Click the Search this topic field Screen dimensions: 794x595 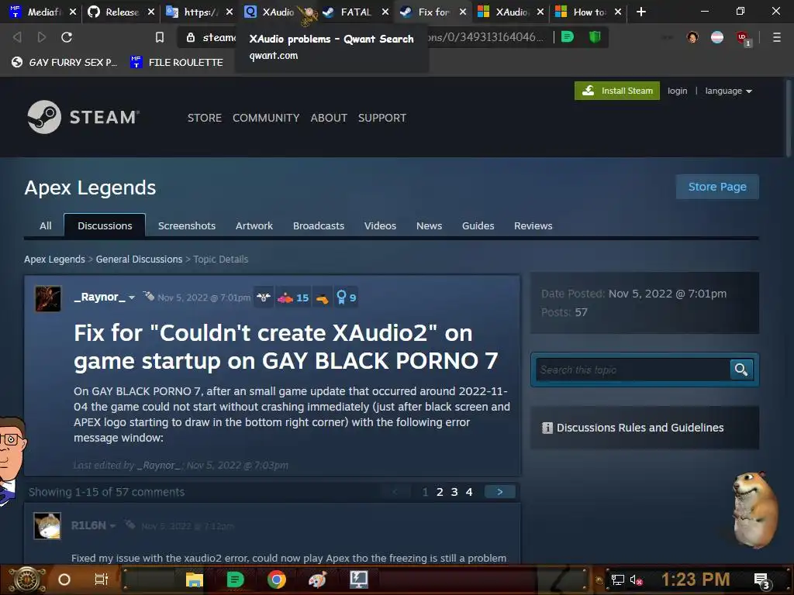[x=633, y=370]
